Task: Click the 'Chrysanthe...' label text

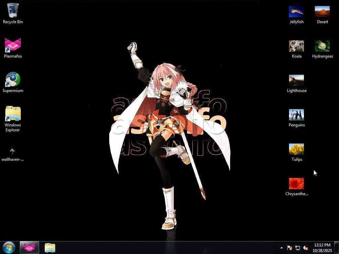Action: [x=297, y=194]
